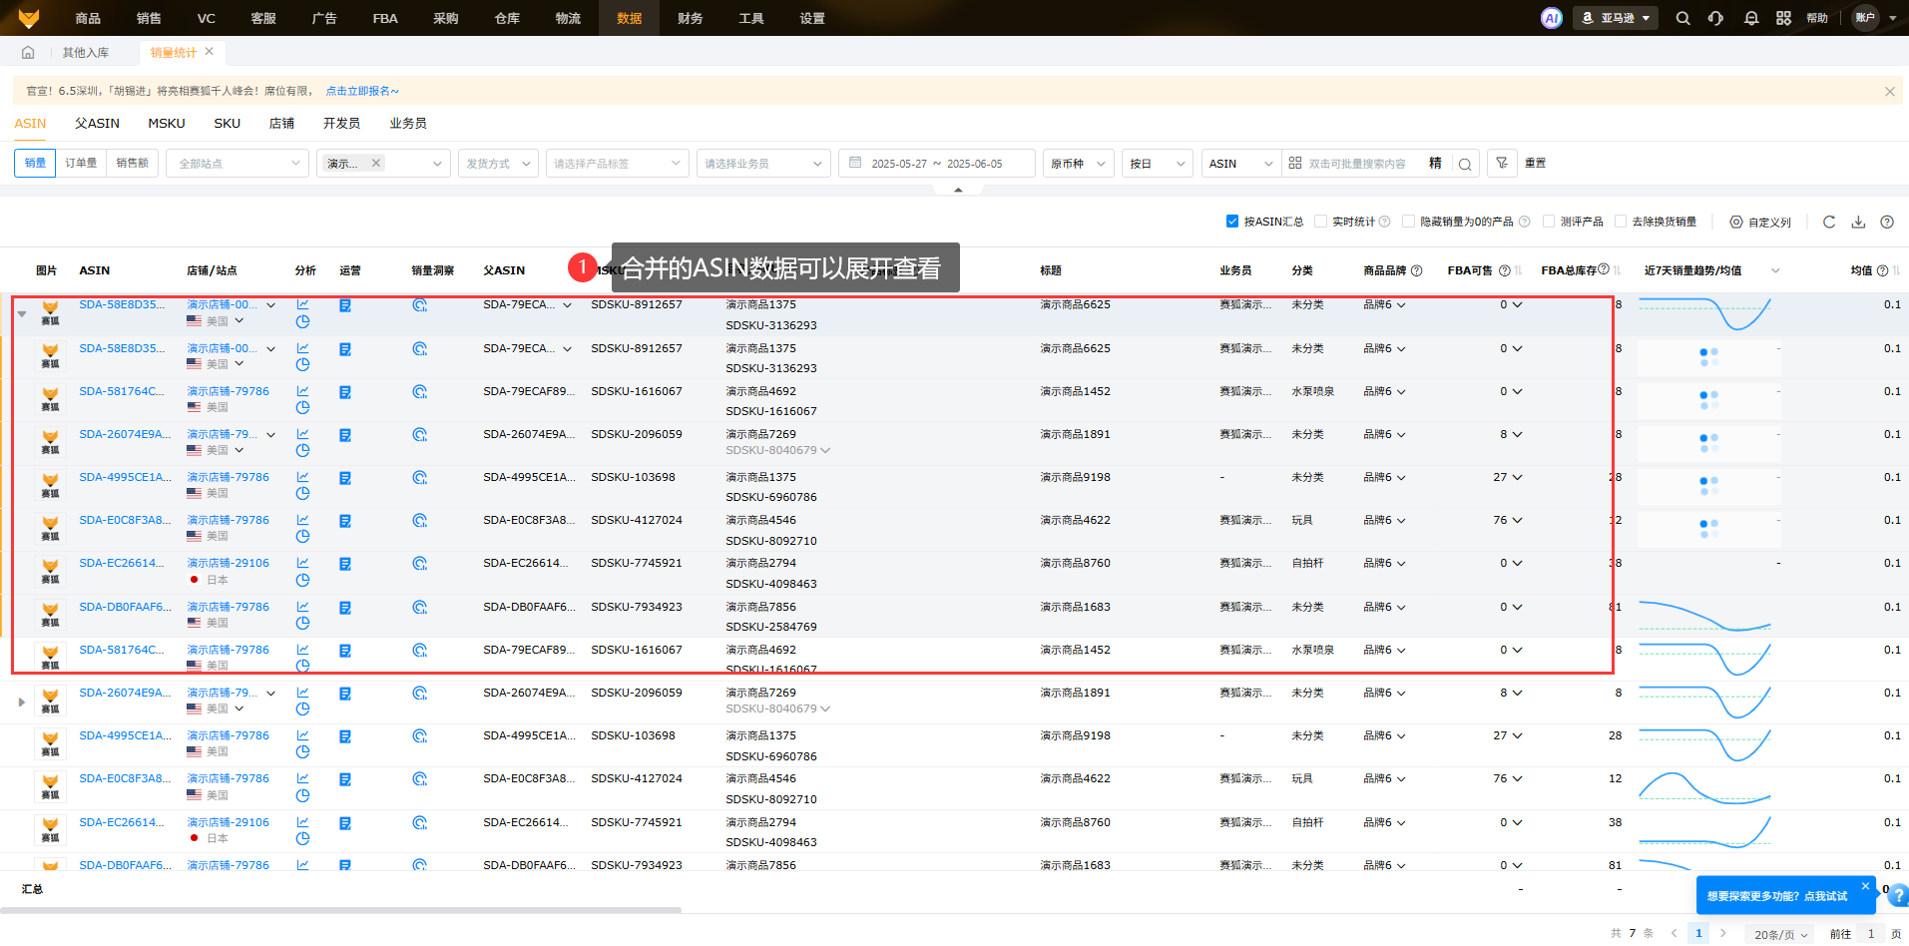Click the date range input field
The image size is (1909, 946).
[936, 164]
